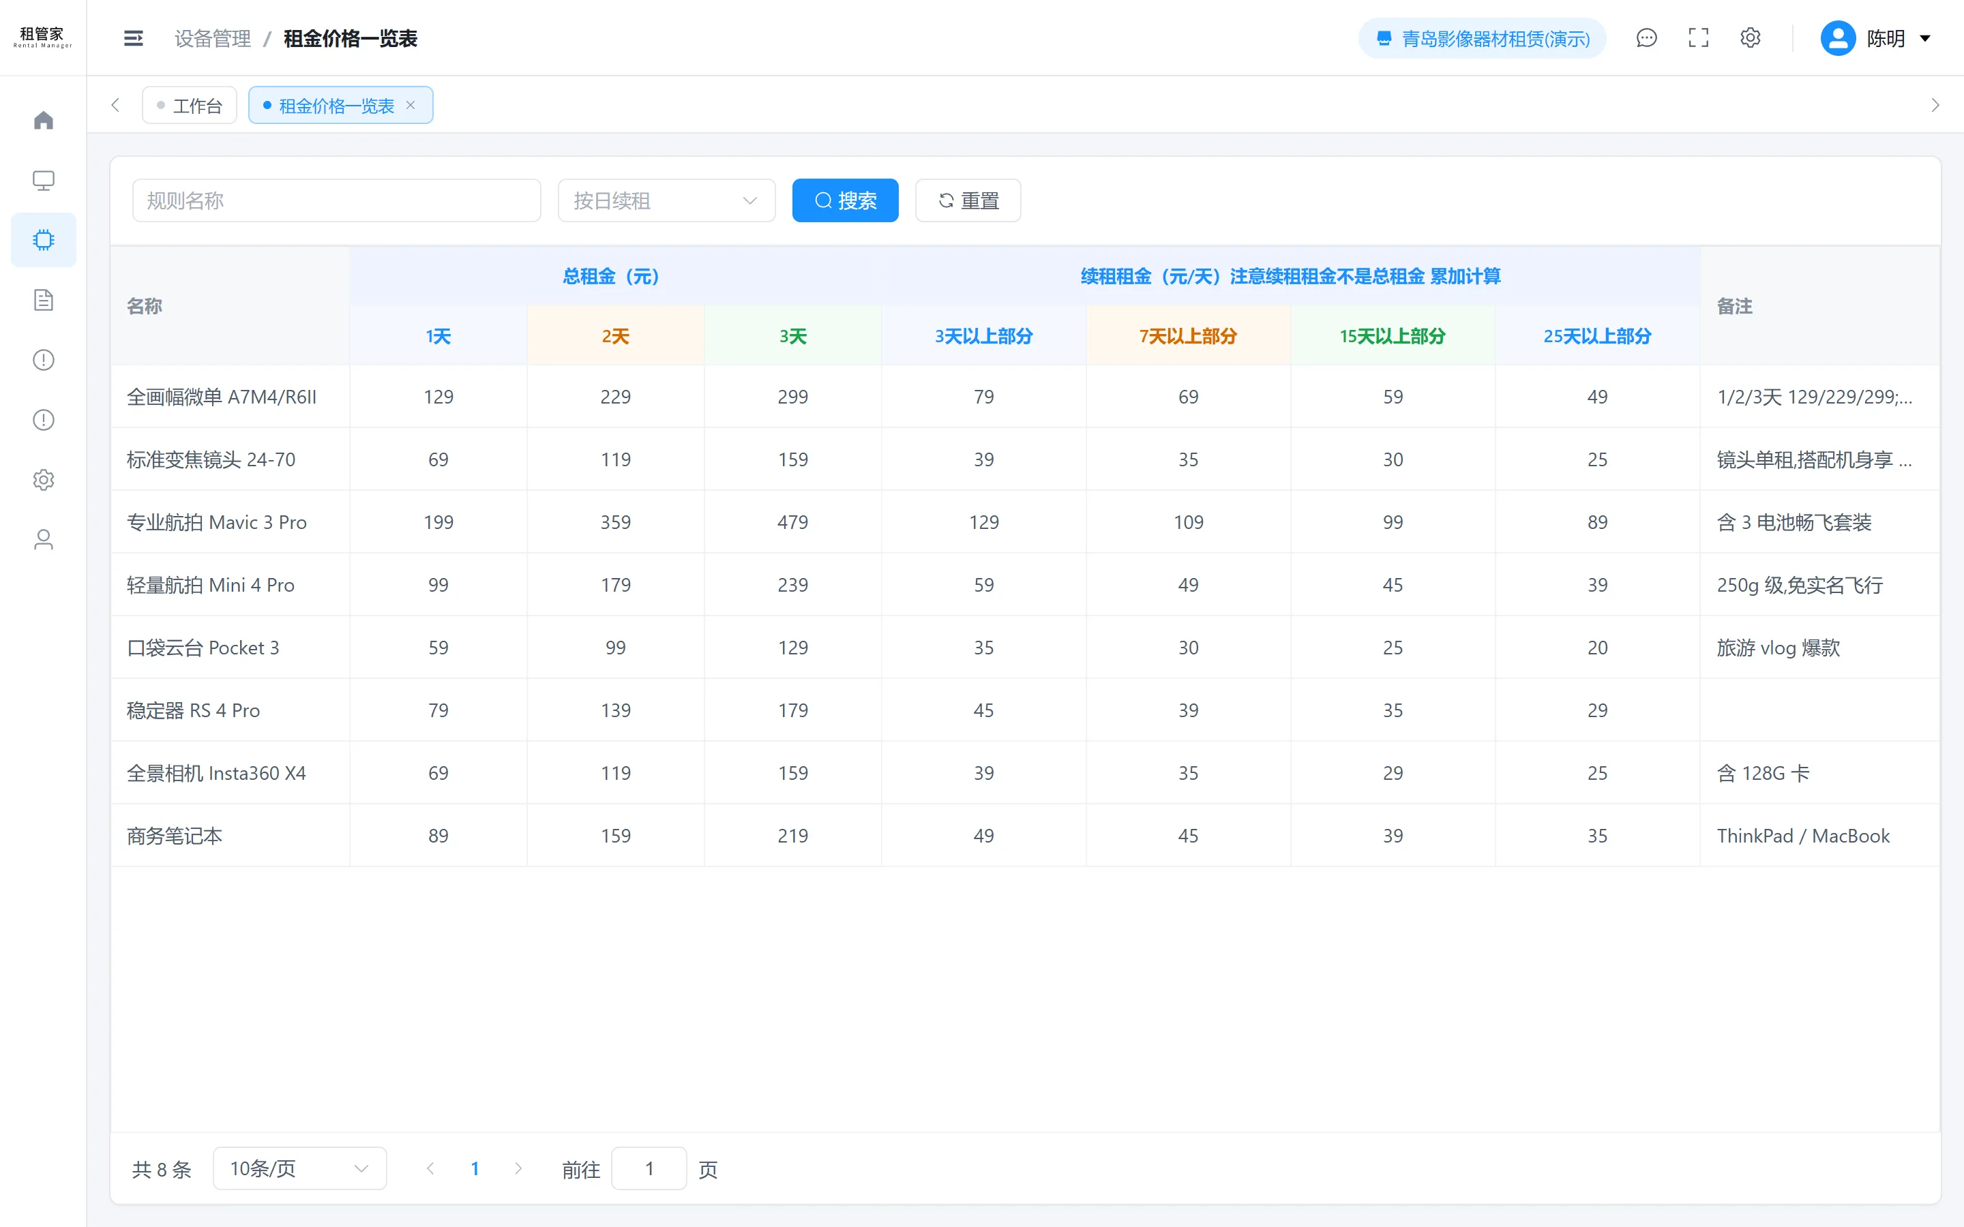Open the document icon in sidebar
The width and height of the screenshot is (1964, 1227).
(x=43, y=300)
